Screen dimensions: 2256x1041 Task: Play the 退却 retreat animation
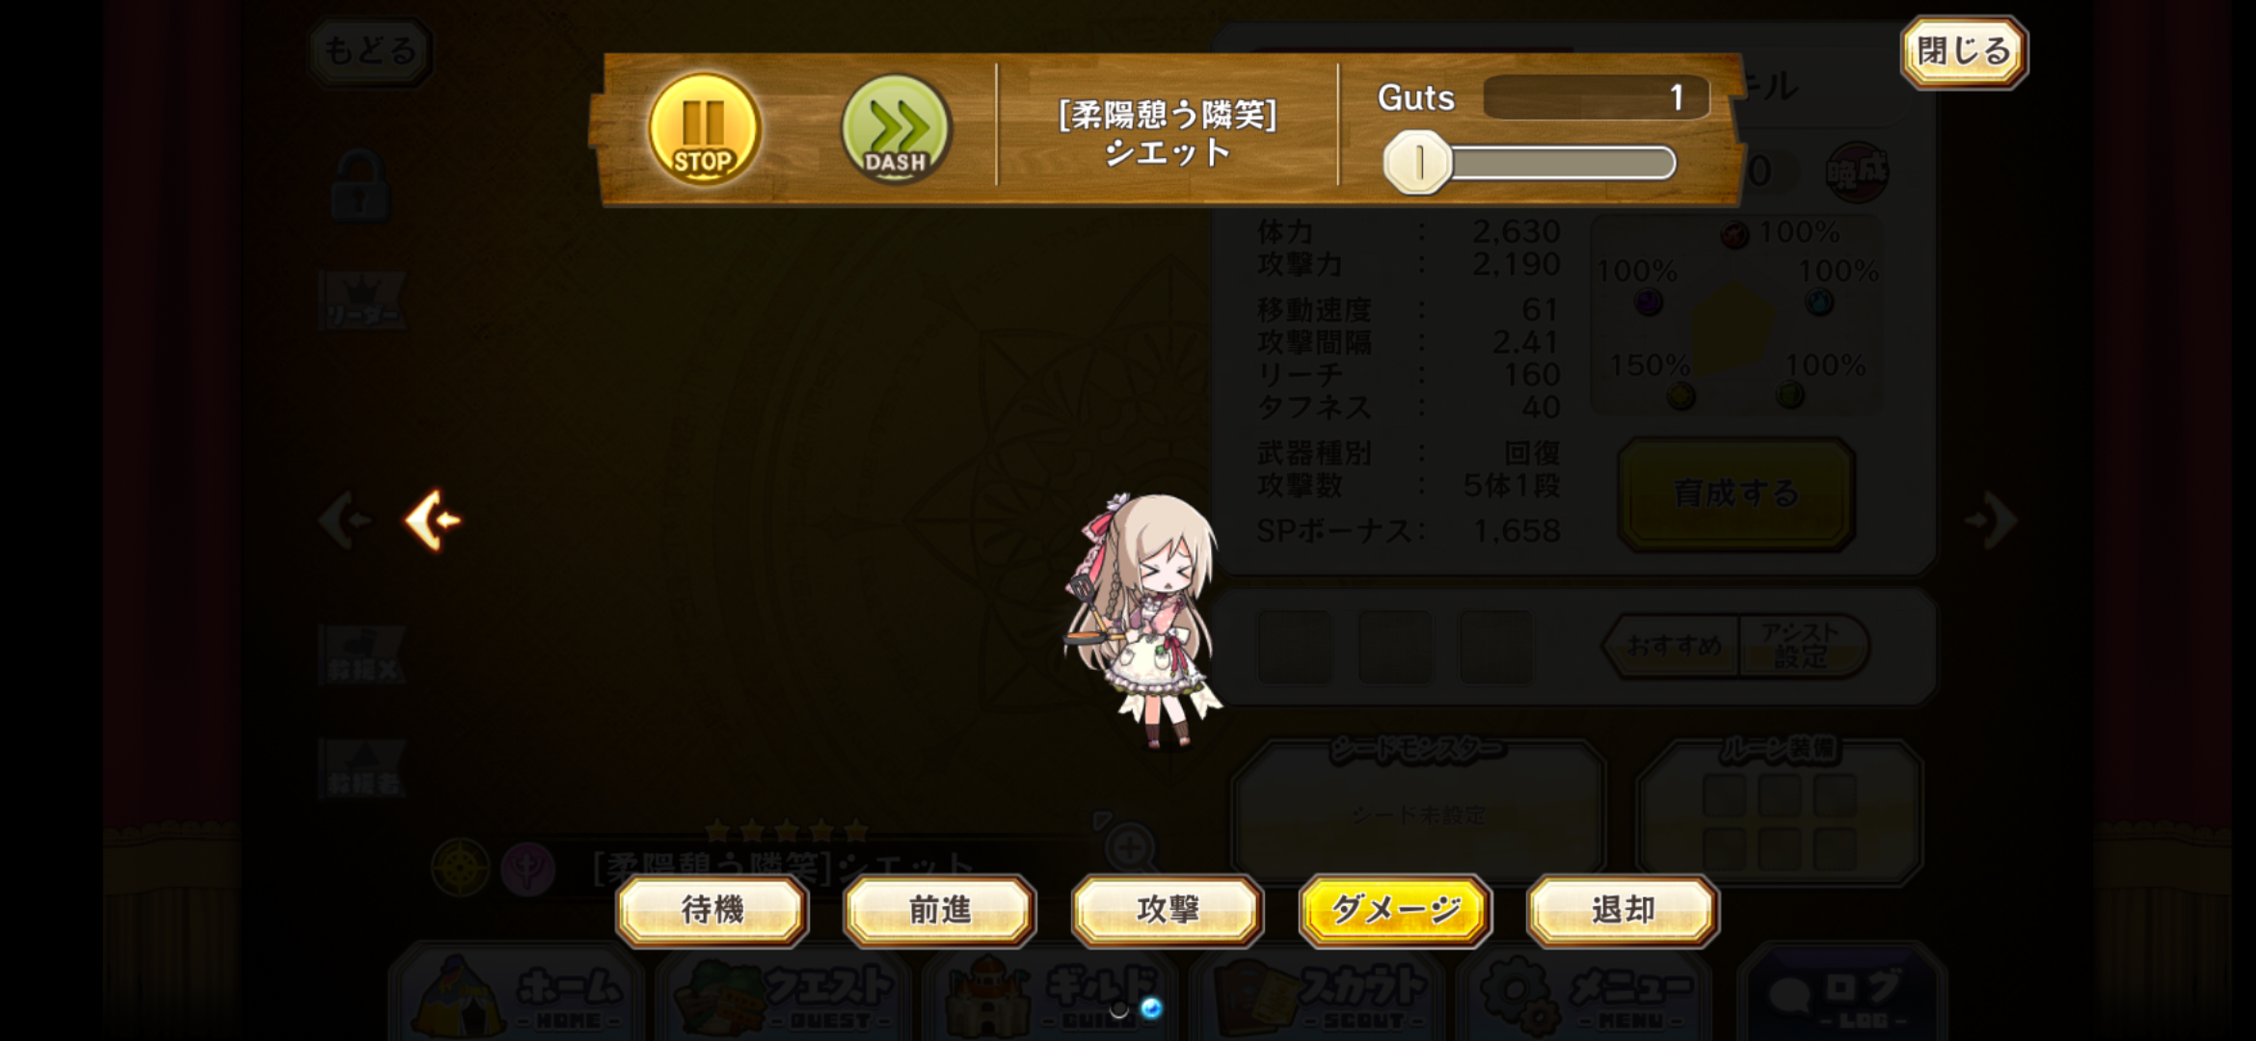(x=1623, y=910)
